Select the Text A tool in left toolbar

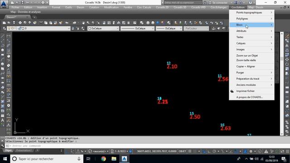2,120
